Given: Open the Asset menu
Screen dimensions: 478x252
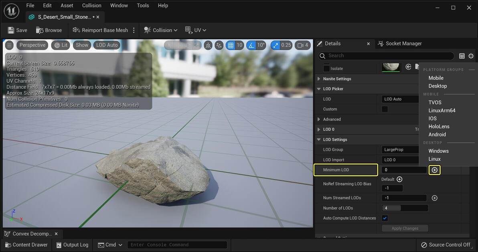Looking at the screenshot, I should 67,6.
